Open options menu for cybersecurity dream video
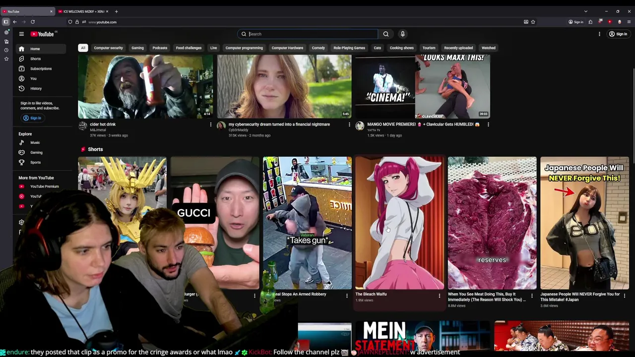 point(349,124)
